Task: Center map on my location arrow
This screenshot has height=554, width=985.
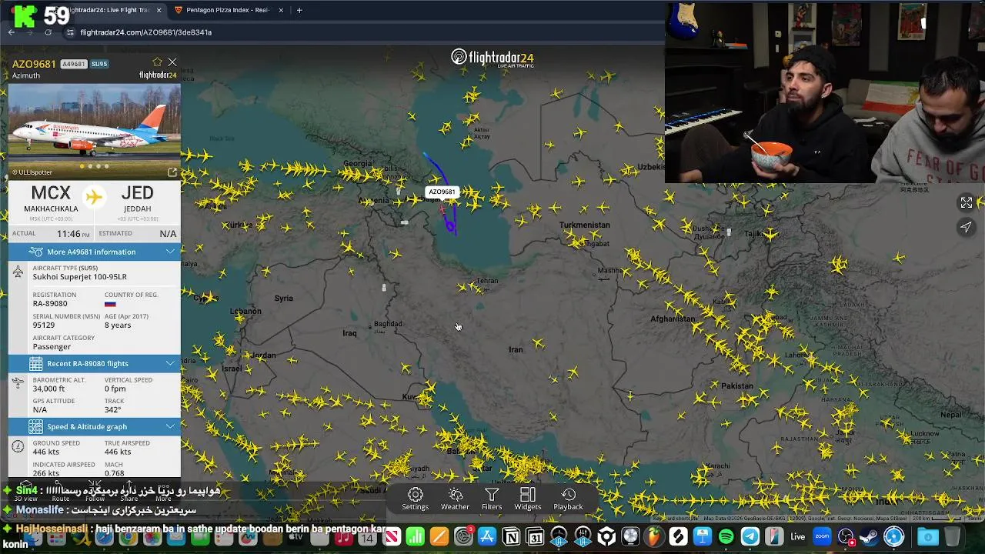Action: point(966,227)
